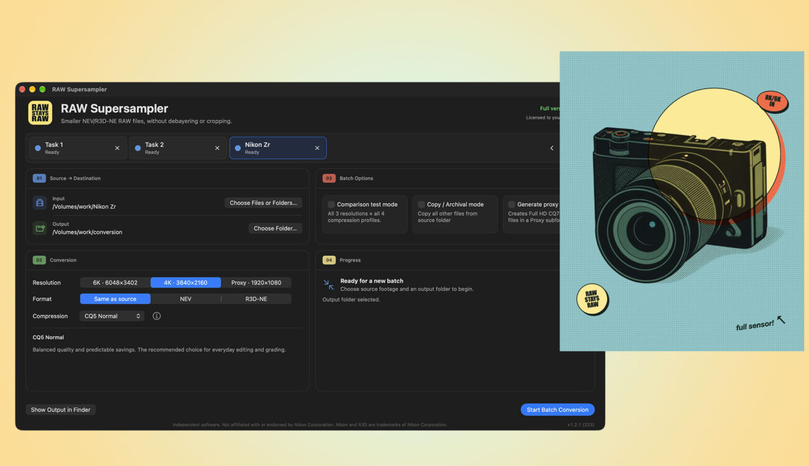The image size is (809, 466).
Task: Click the RAW Supersampler heading
Action: point(115,109)
